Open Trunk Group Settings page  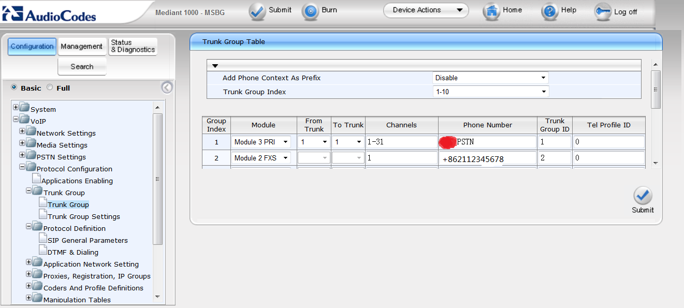click(x=84, y=216)
